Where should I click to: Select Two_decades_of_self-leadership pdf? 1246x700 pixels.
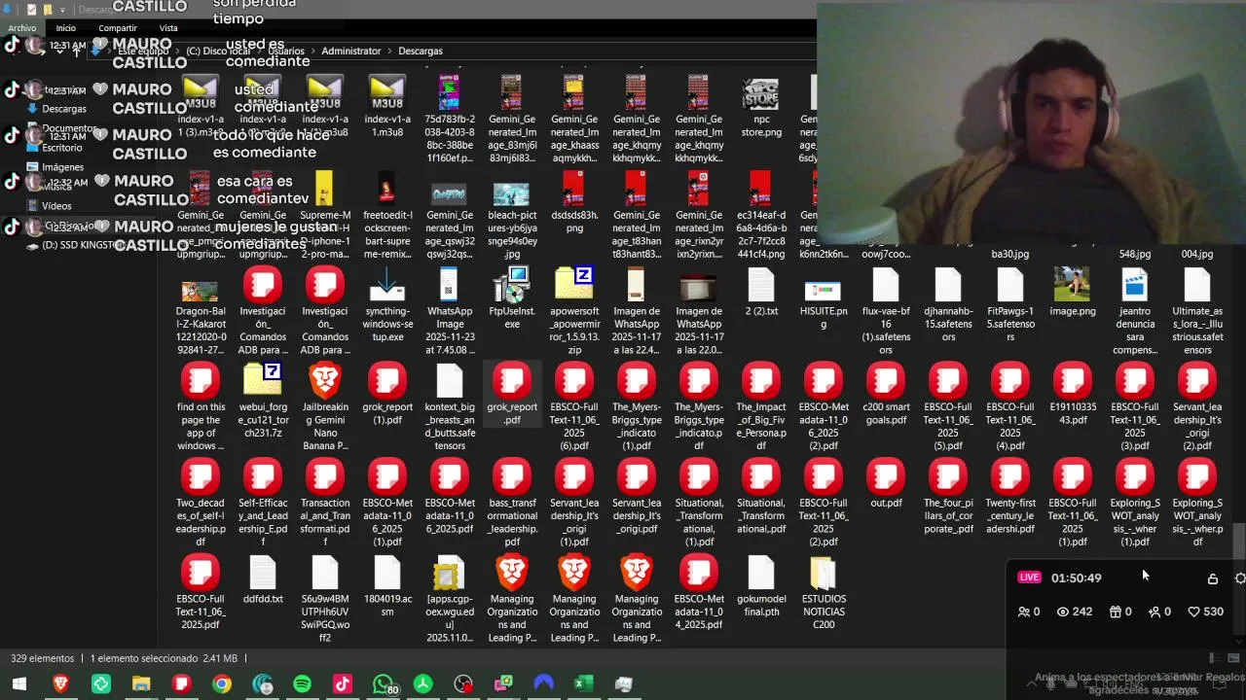point(200,504)
